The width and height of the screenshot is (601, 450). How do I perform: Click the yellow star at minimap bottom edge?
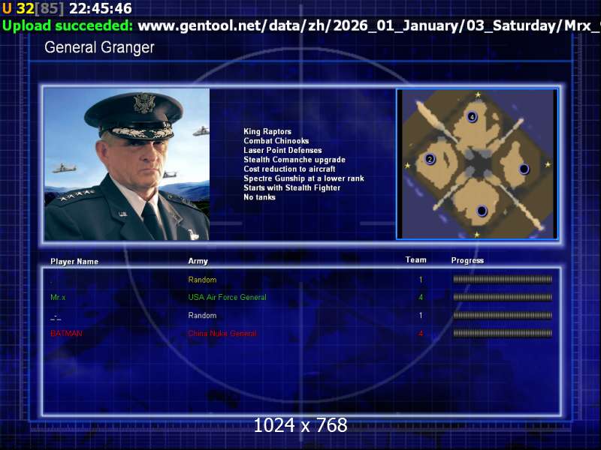[477, 235]
